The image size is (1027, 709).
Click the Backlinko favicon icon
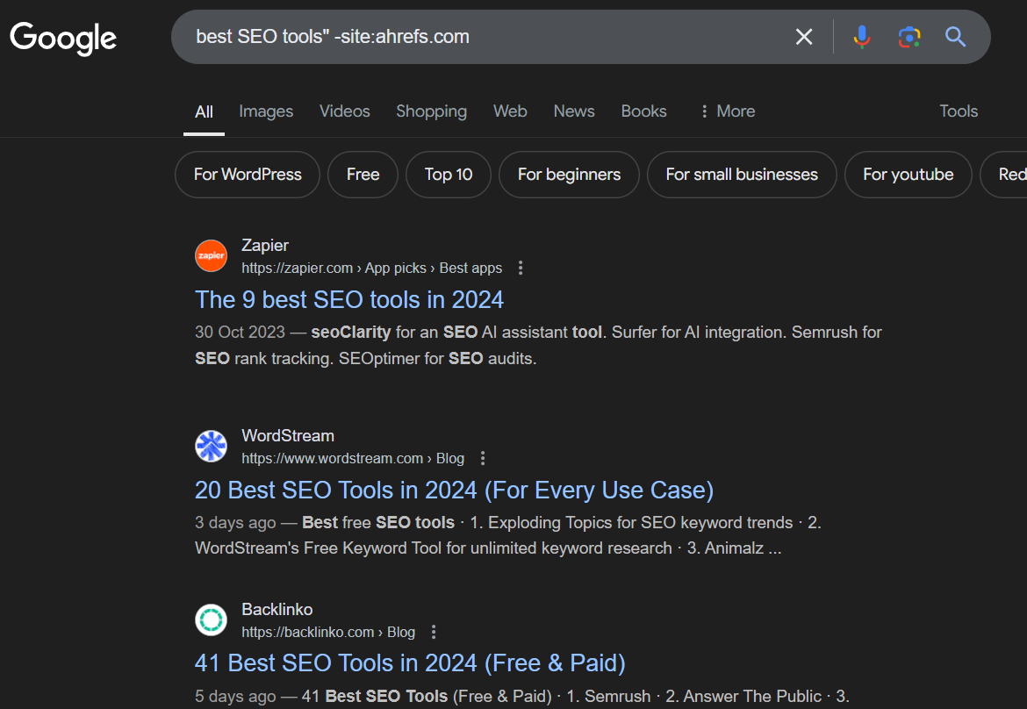coord(211,619)
